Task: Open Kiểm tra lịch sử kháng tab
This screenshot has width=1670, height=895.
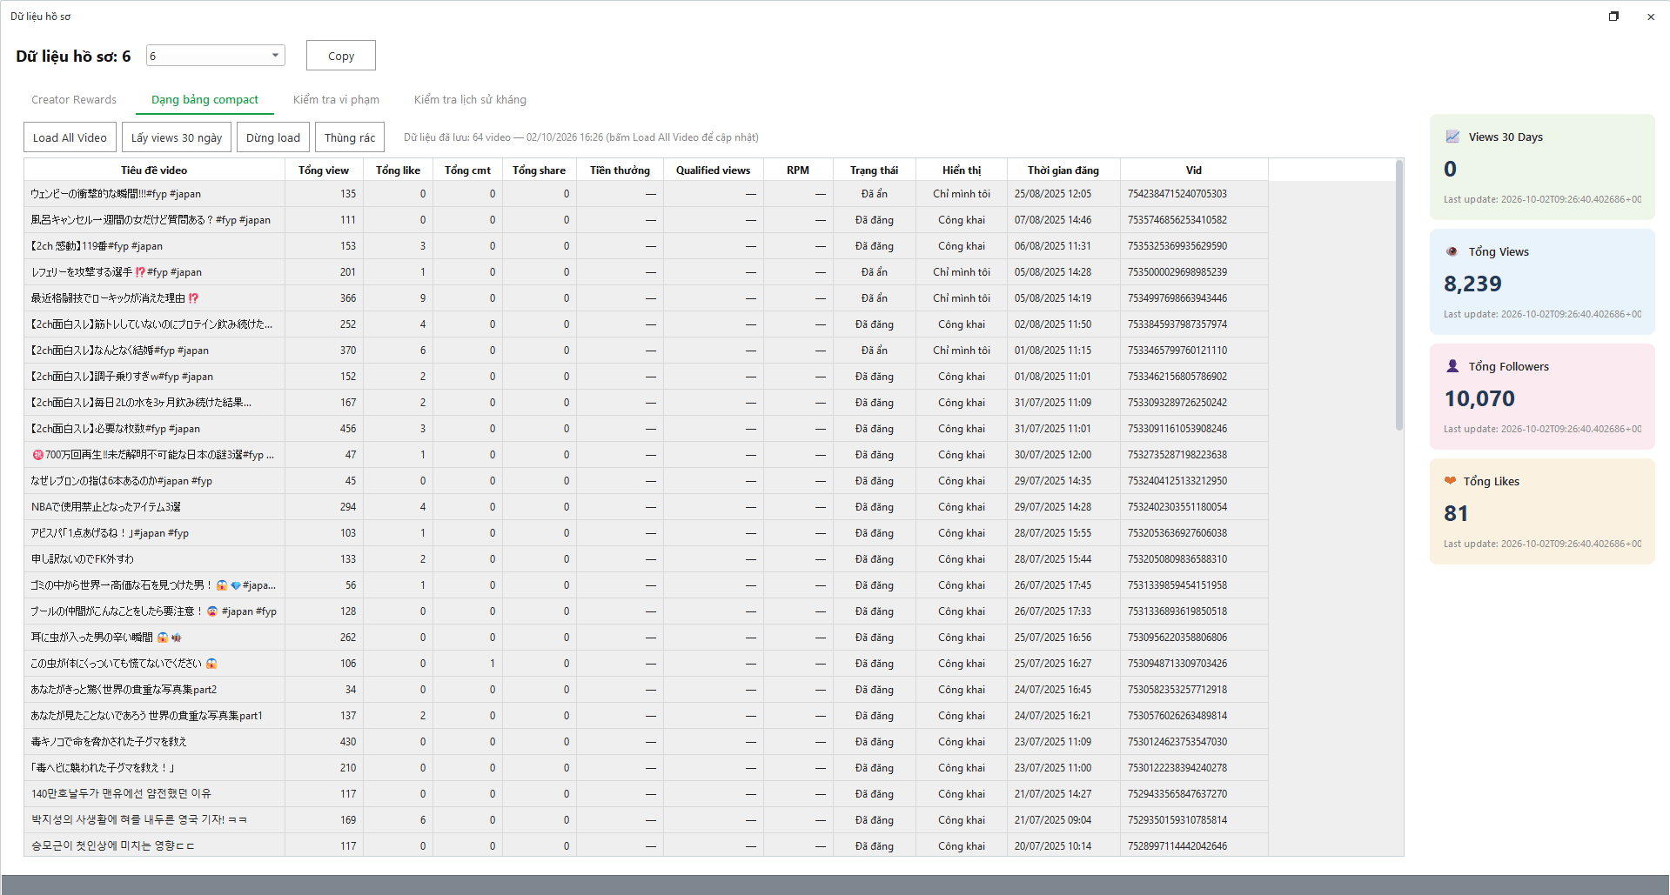Action: coord(470,99)
